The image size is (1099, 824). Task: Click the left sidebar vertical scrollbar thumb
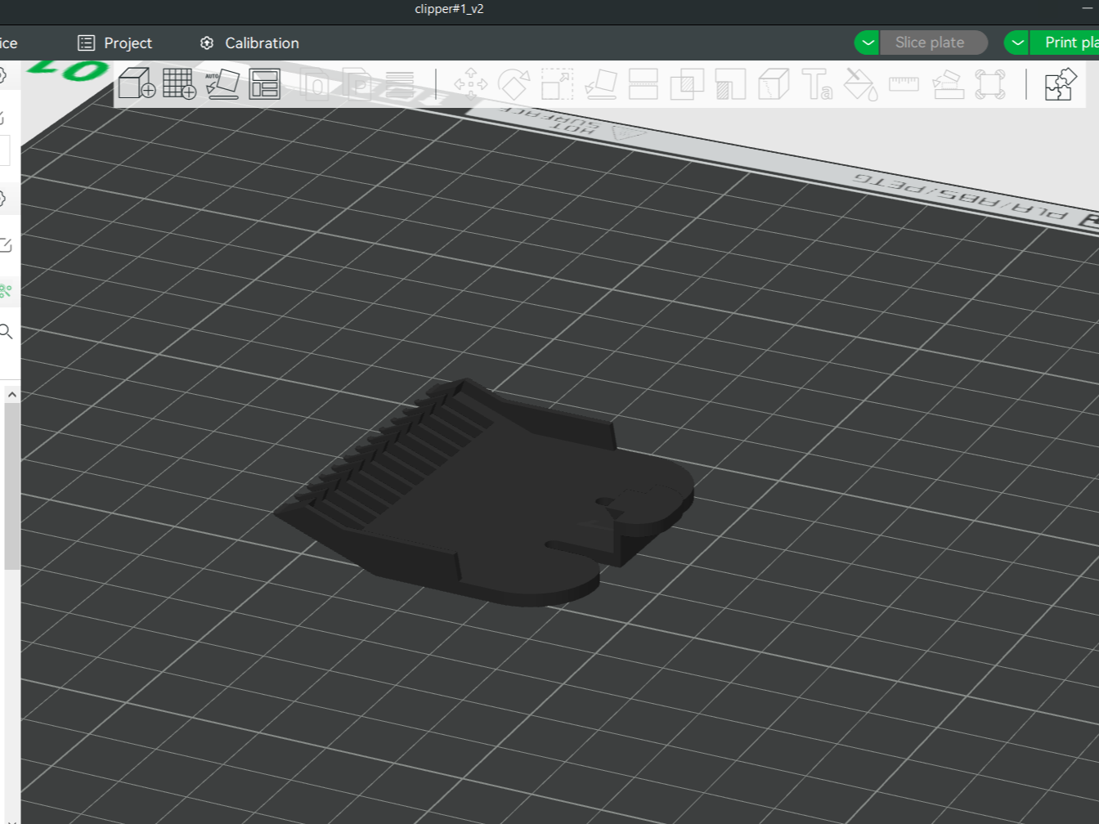(x=11, y=486)
